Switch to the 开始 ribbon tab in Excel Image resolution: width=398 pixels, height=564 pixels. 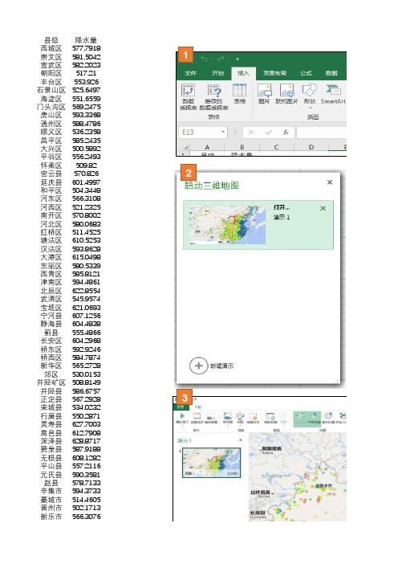click(217, 73)
